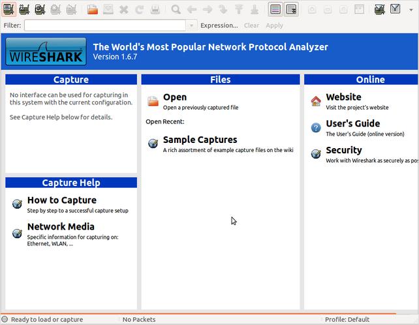This screenshot has height=325, width=419.
Task: Open the How to Capture link
Action: [62, 200]
